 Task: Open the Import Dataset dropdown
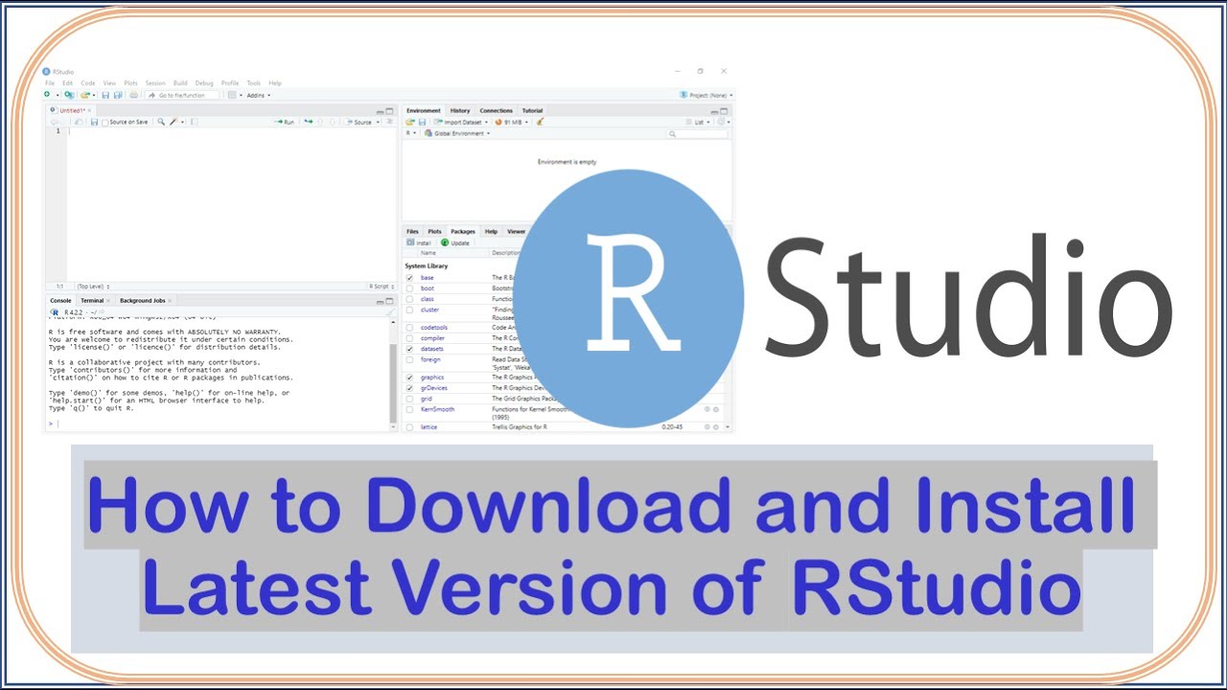(461, 122)
